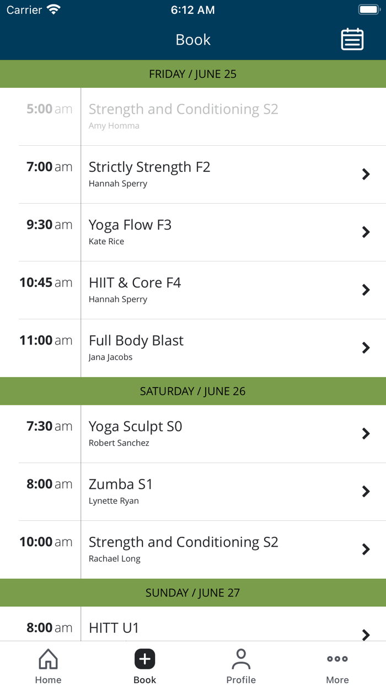This screenshot has height=687, width=386.
Task: Expand the Zumba S1 class row
Action: pos(193,491)
